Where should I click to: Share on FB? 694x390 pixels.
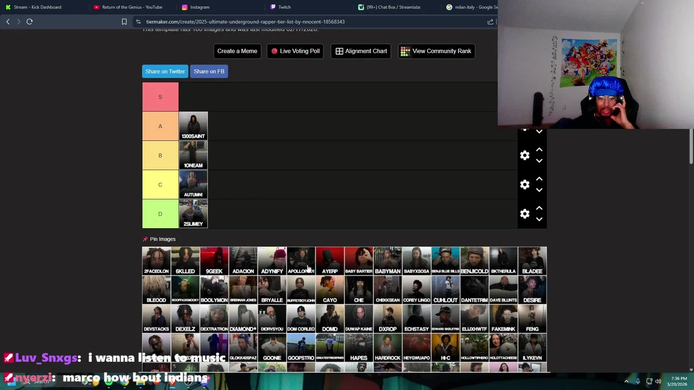click(x=209, y=71)
